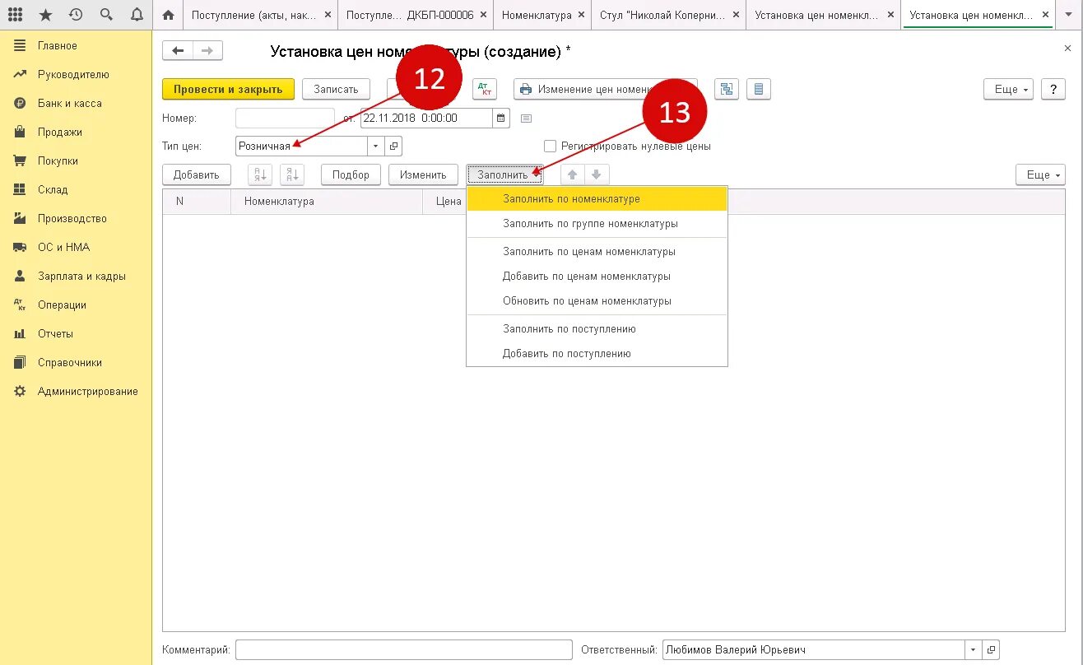This screenshot has width=1083, height=665.
Task: Open the table toolbar Еще dropdown
Action: coord(1041,174)
